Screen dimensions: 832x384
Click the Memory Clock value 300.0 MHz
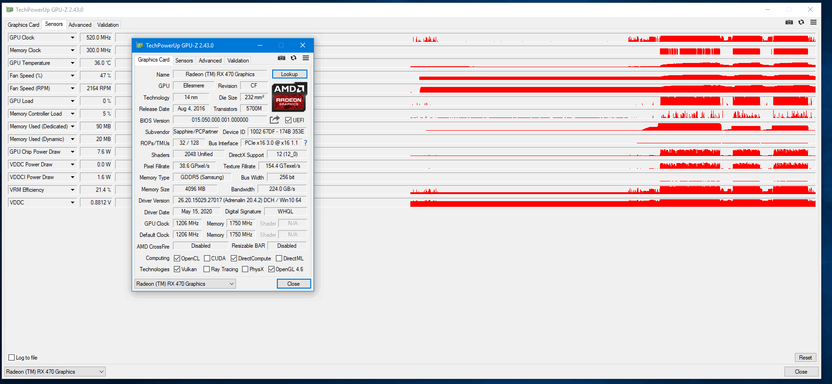click(96, 50)
